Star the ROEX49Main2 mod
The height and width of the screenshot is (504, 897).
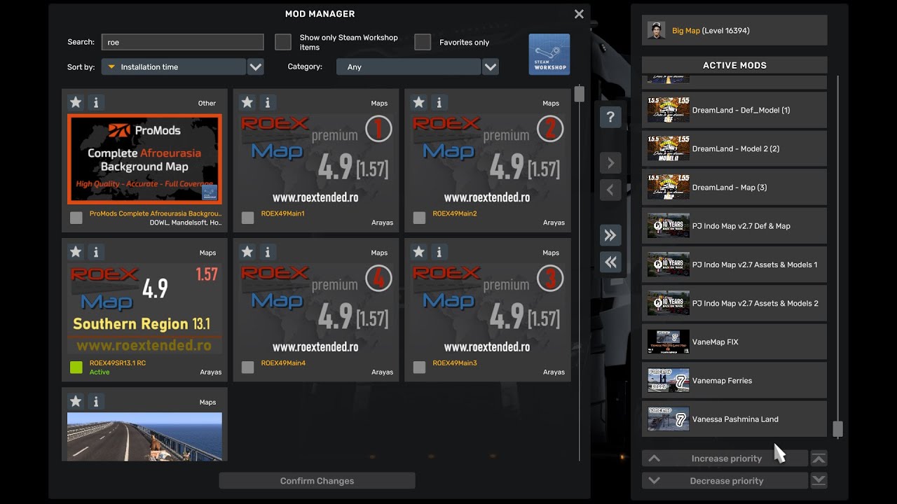click(419, 103)
